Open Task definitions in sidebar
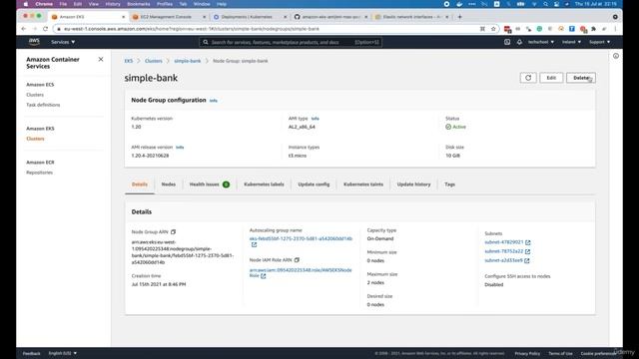 point(43,105)
